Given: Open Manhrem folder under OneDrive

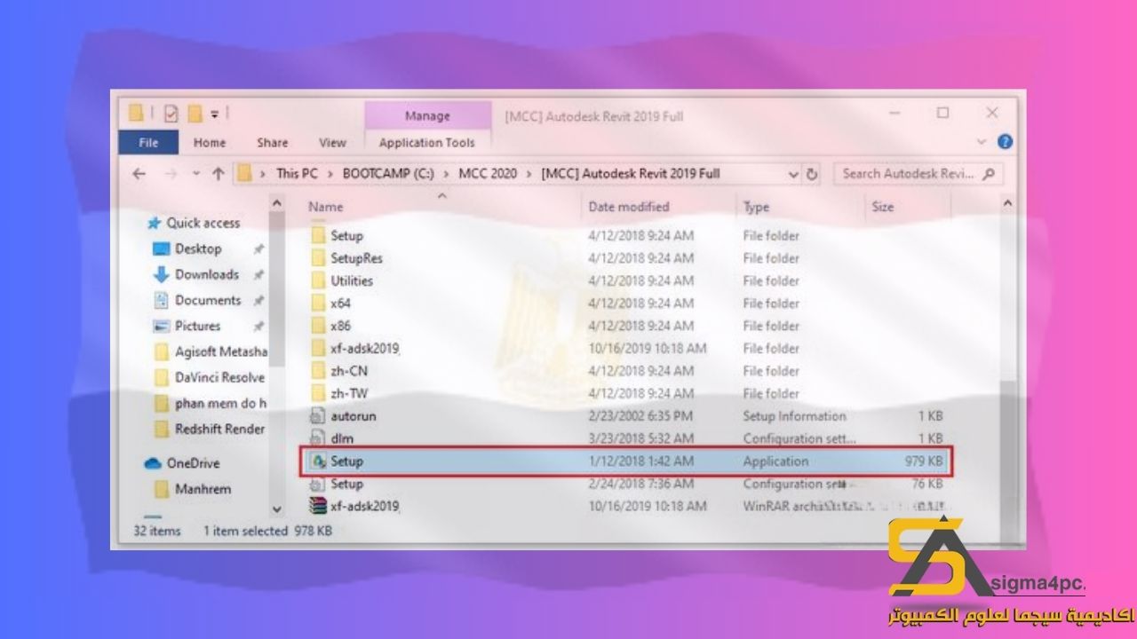Looking at the screenshot, I should coord(203,489).
